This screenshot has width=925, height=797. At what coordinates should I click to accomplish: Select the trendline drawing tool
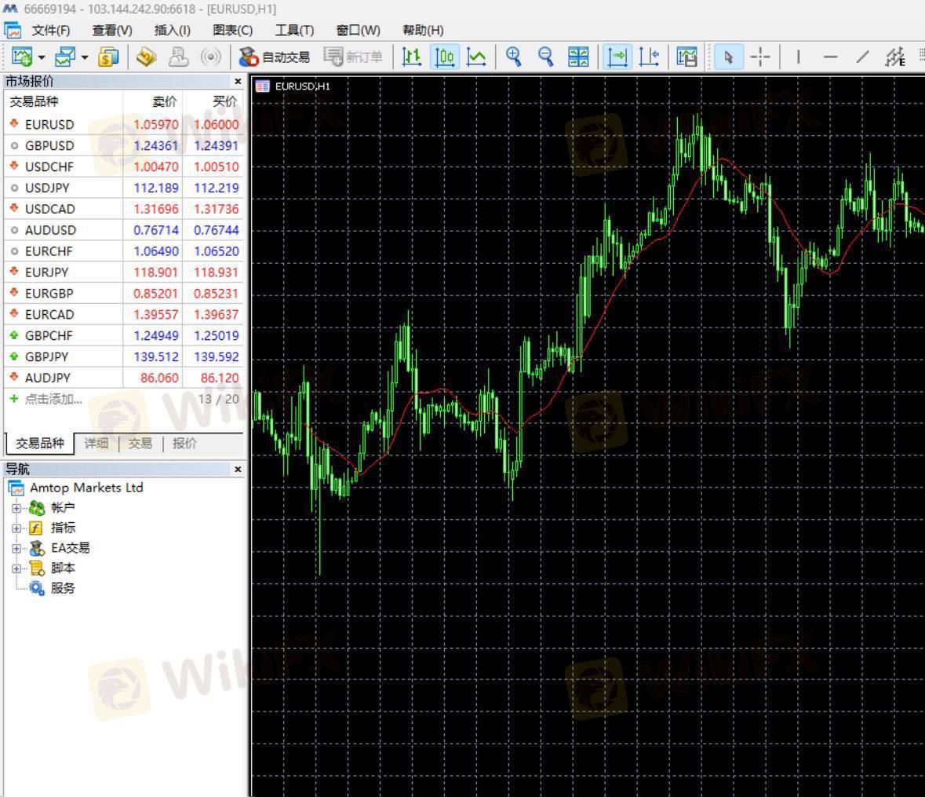tap(862, 57)
